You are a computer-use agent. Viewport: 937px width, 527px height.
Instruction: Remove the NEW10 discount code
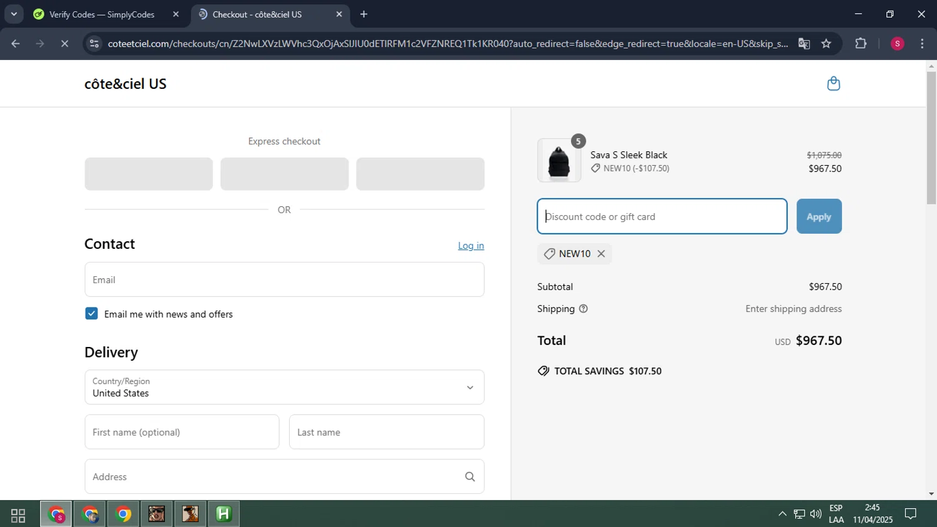pos(601,254)
